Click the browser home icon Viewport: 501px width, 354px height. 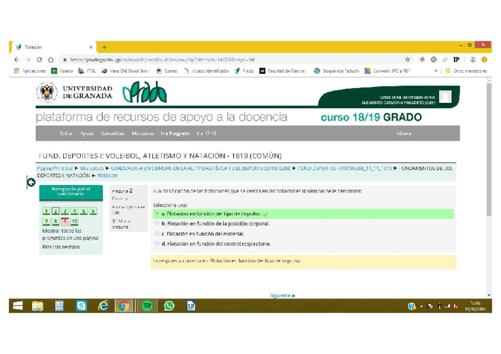pyautogui.click(x=51, y=60)
